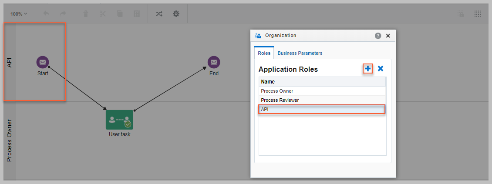The height and width of the screenshot is (184, 492).
Task: Click the API swimlane label
Action: [10, 62]
